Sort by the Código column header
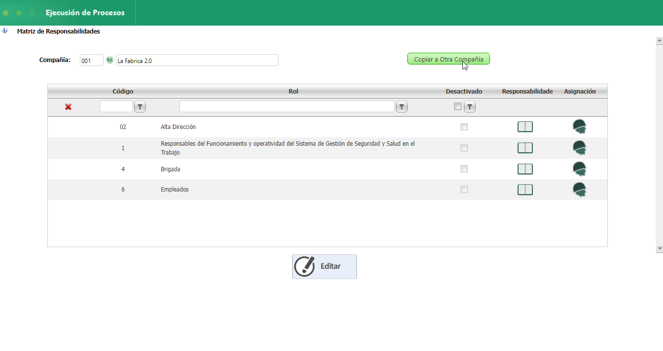The width and height of the screenshot is (663, 351). (x=123, y=92)
